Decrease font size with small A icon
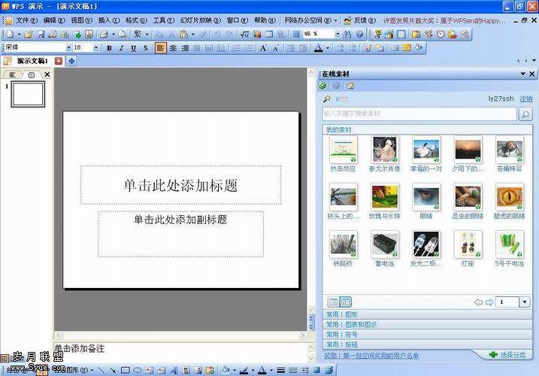This screenshot has height=376, width=539. pos(275,48)
